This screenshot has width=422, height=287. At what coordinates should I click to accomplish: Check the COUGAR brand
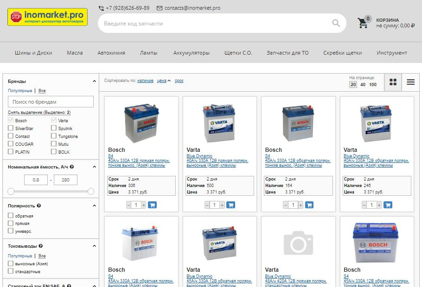[11, 143]
